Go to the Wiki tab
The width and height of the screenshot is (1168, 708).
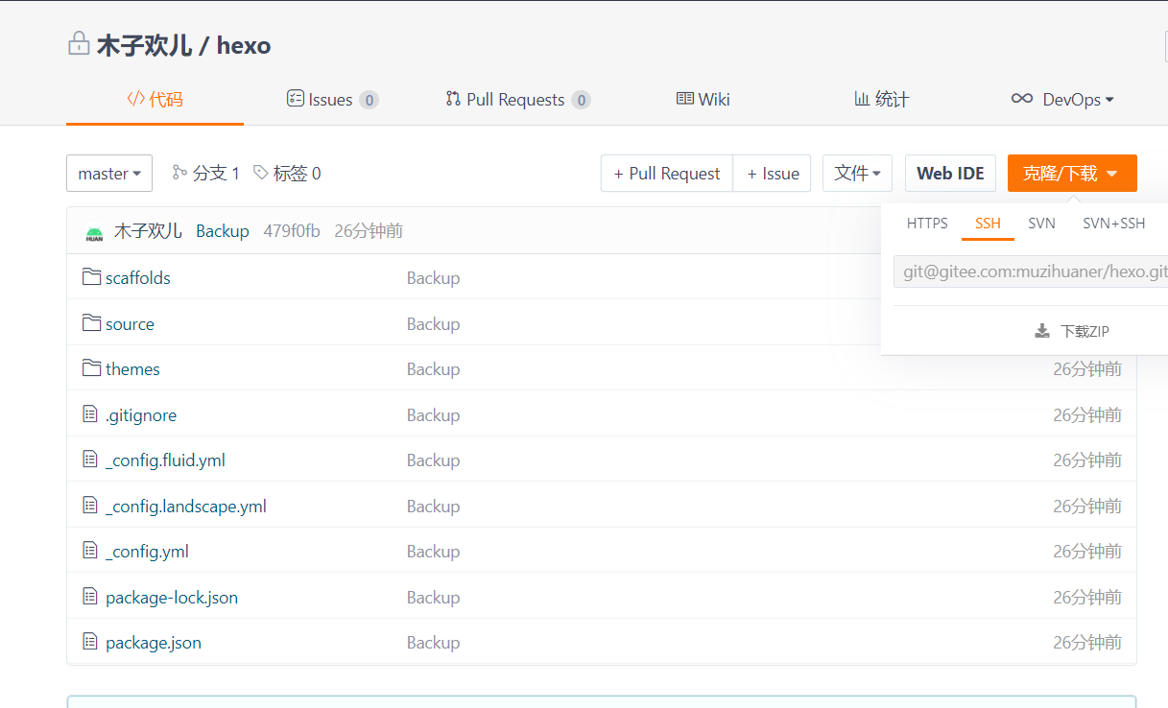click(x=703, y=99)
